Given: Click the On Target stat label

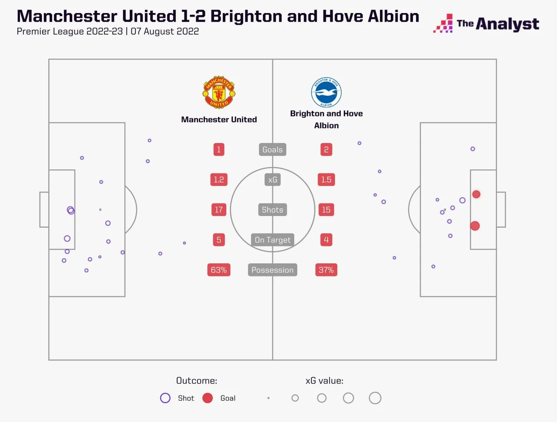Looking at the screenshot, I should coord(272,240).
